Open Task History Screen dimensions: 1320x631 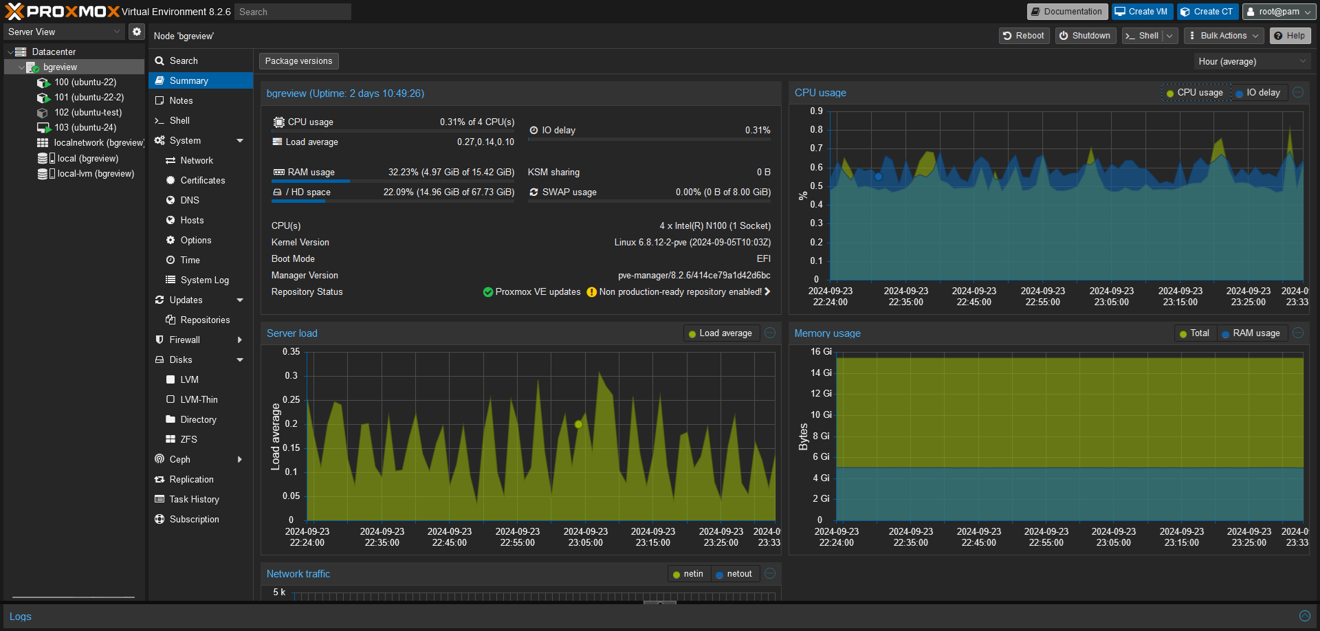pos(201,499)
